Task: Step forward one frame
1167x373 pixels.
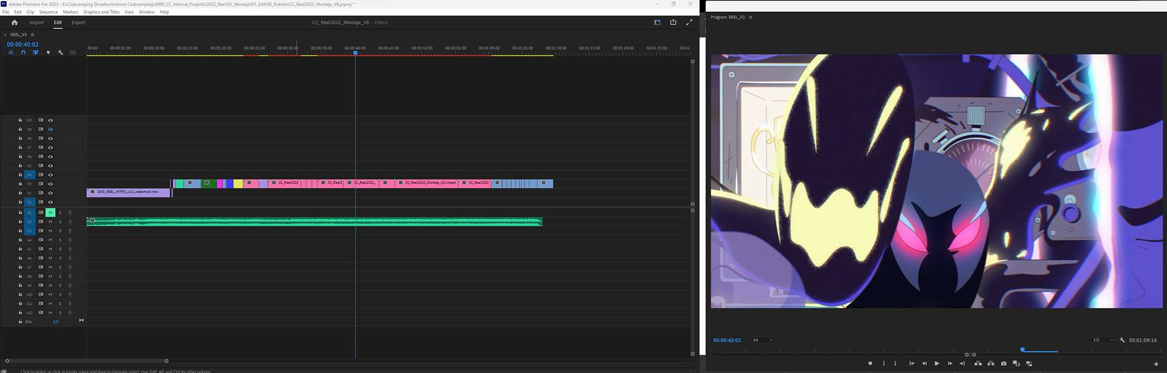Action: tap(950, 363)
